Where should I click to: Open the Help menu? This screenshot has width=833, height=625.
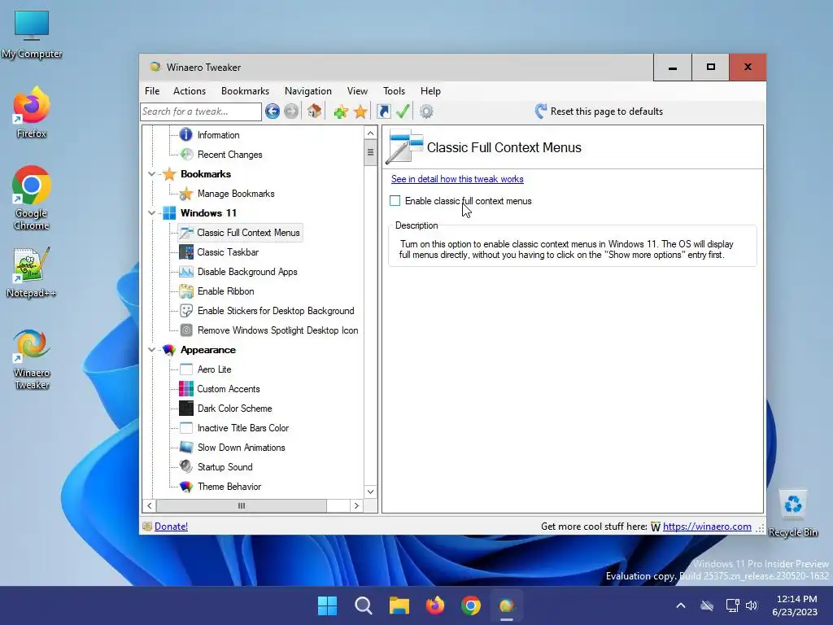click(x=430, y=91)
